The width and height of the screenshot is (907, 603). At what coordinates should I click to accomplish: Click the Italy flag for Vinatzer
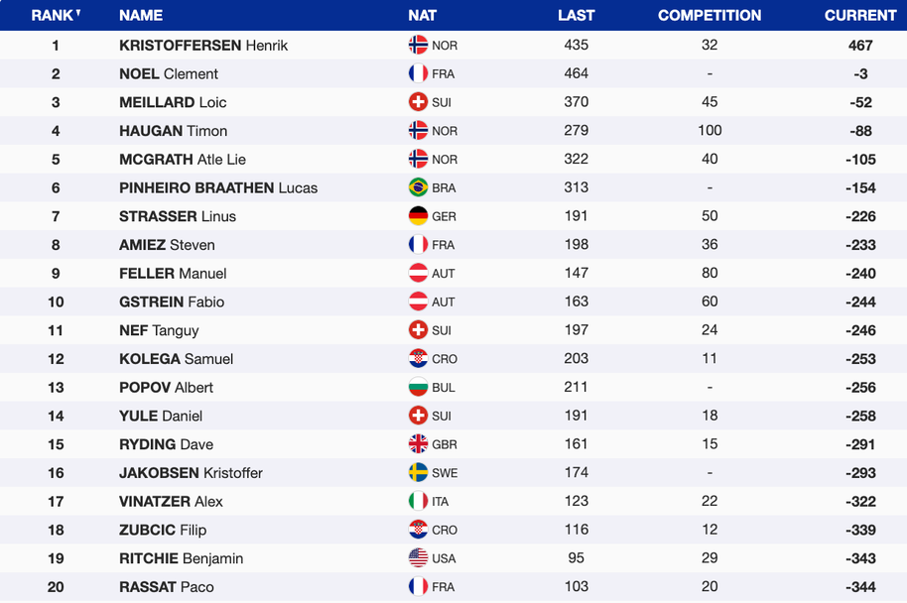click(418, 502)
